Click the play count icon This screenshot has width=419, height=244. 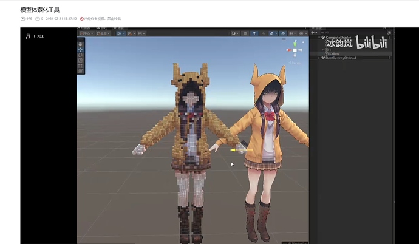22,19
